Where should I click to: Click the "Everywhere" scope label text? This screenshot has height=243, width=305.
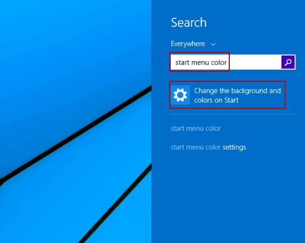click(188, 44)
